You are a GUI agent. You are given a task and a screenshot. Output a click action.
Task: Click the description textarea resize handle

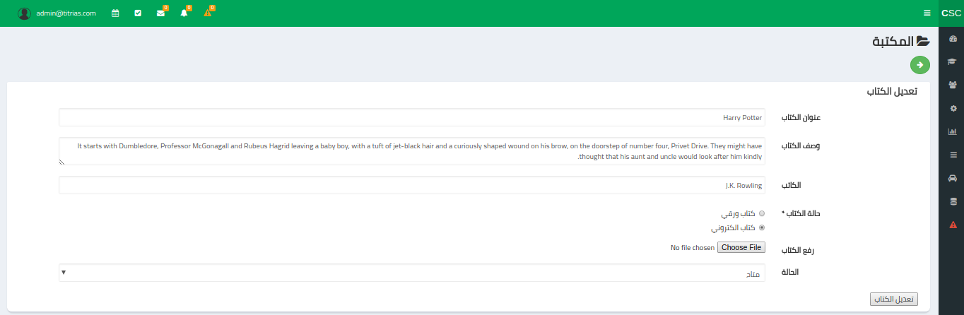pyautogui.click(x=62, y=161)
